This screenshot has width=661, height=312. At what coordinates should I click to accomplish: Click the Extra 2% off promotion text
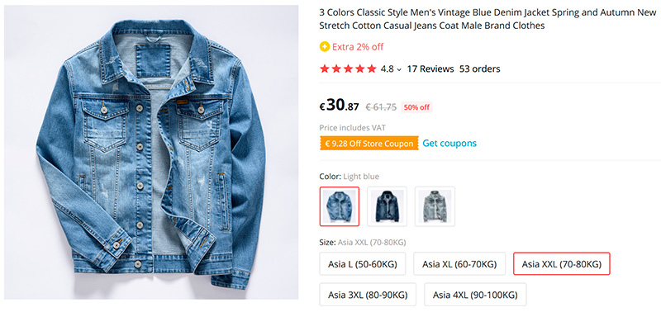pos(358,47)
